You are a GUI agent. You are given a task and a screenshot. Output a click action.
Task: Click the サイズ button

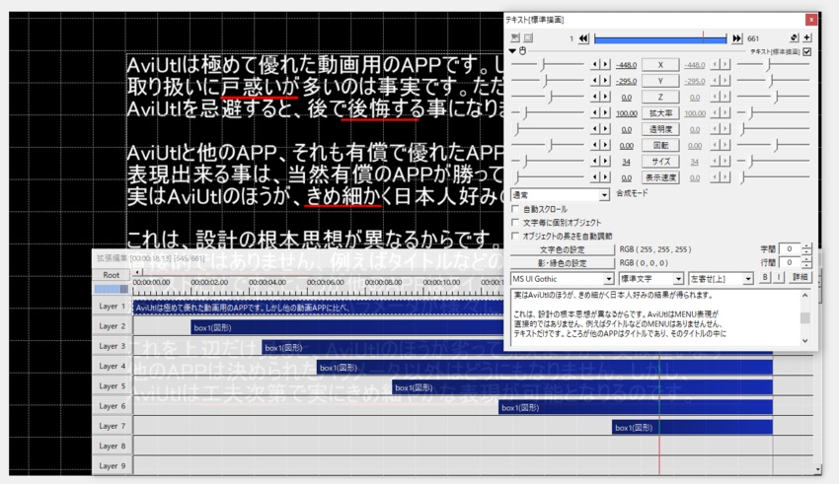click(660, 162)
